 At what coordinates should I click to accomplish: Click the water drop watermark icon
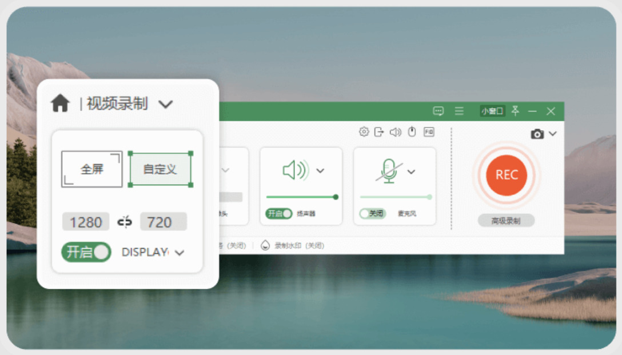(265, 245)
